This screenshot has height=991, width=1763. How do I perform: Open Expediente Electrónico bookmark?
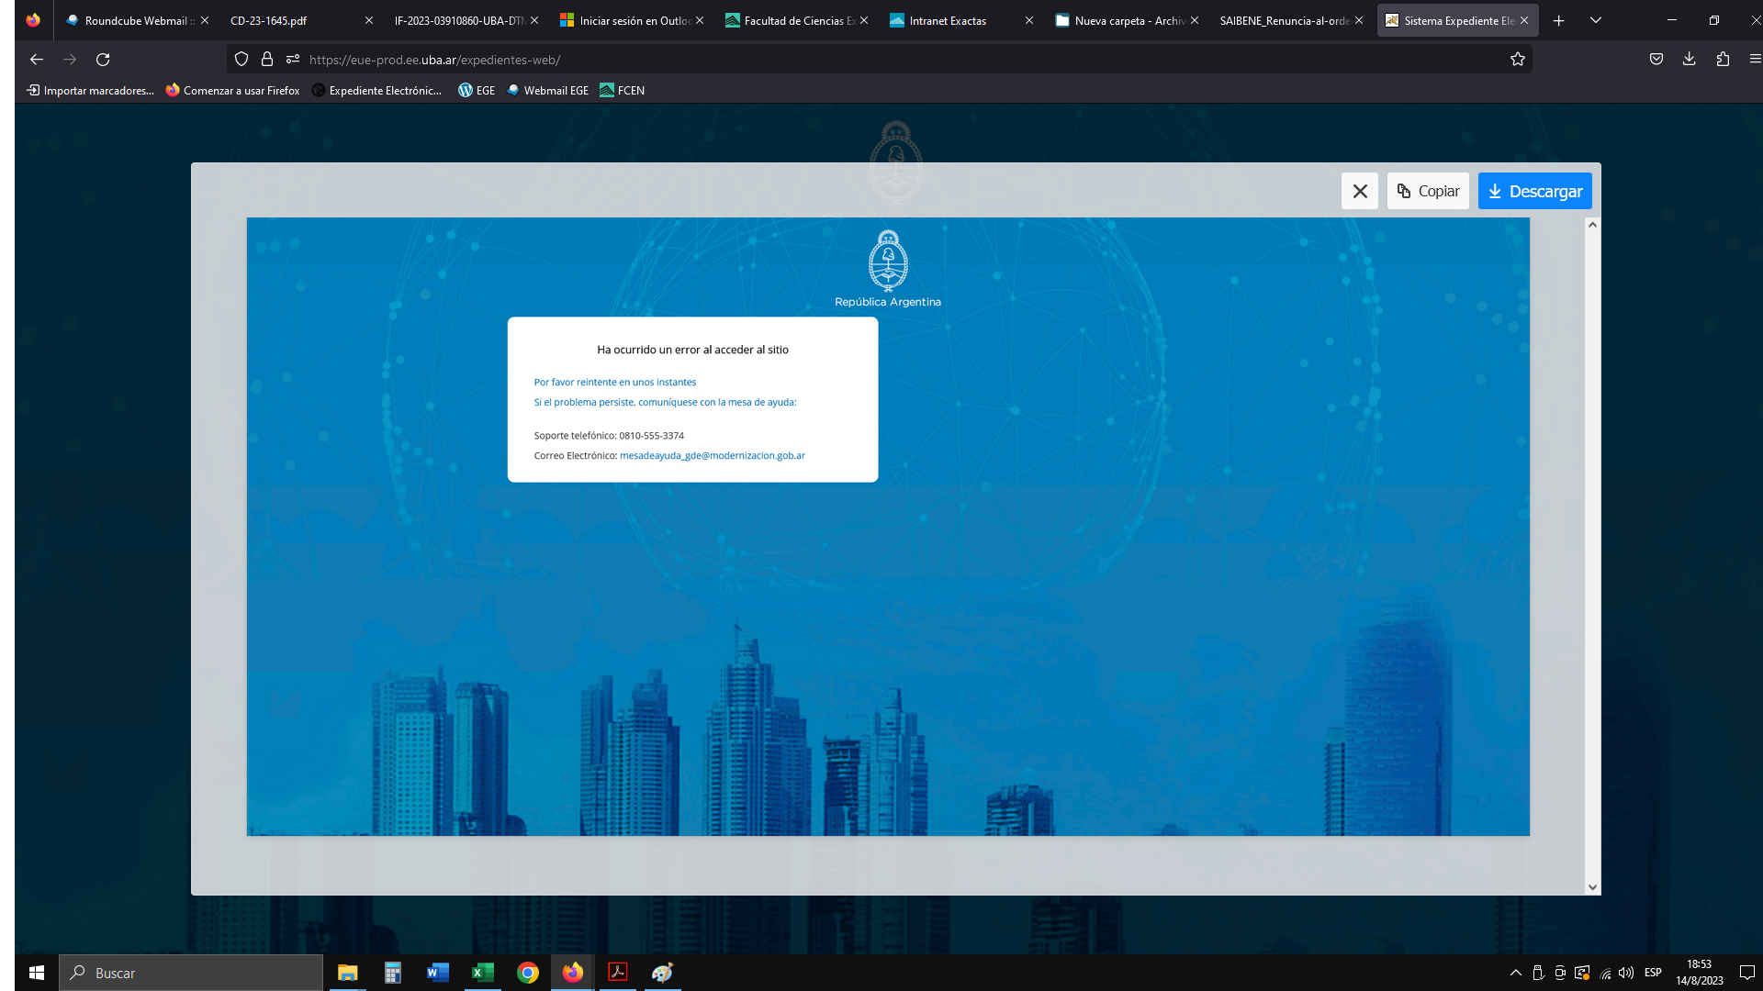pyautogui.click(x=377, y=90)
